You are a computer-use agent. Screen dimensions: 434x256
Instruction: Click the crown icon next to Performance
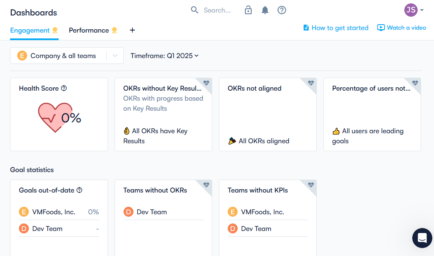click(x=114, y=30)
